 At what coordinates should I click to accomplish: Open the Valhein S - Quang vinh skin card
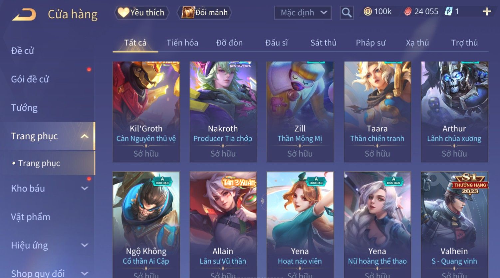click(x=454, y=225)
